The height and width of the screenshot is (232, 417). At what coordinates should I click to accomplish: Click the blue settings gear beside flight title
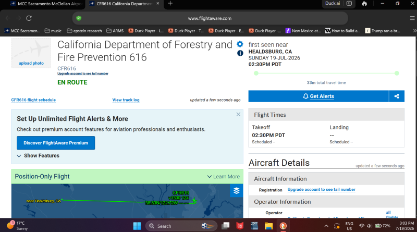pyautogui.click(x=240, y=44)
